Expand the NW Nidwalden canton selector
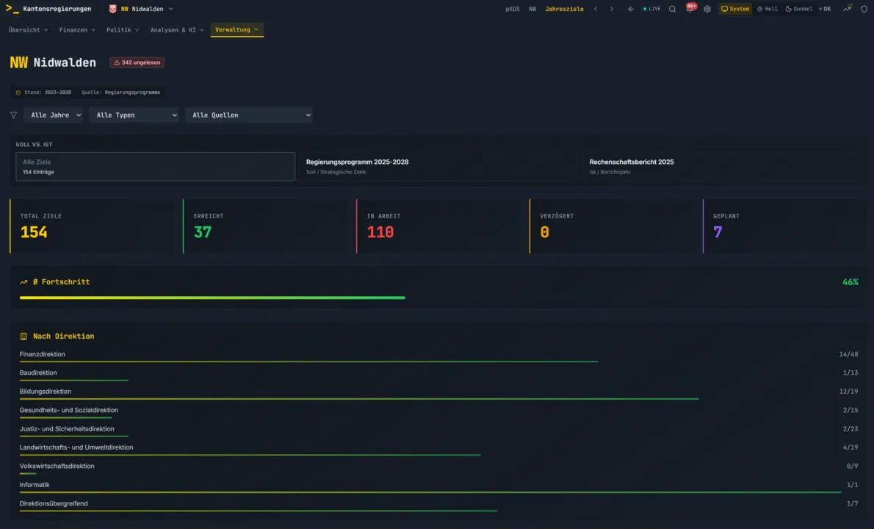Viewport: 874px width, 529px height. point(142,9)
